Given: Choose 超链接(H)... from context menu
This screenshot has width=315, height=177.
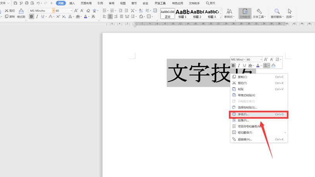Looking at the screenshot, I should [259, 139].
